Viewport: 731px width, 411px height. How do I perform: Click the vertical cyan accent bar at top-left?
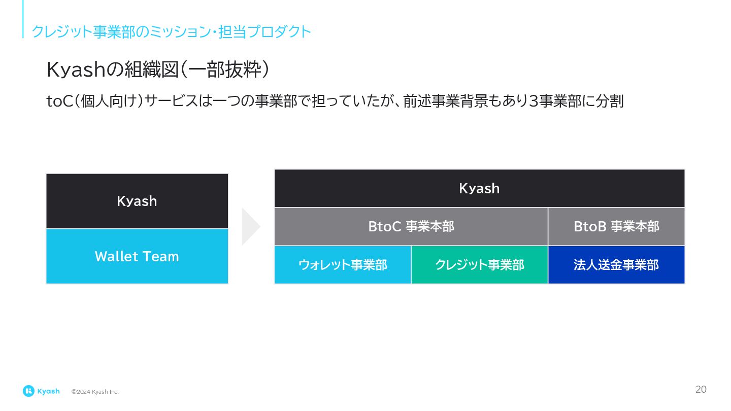click(23, 19)
